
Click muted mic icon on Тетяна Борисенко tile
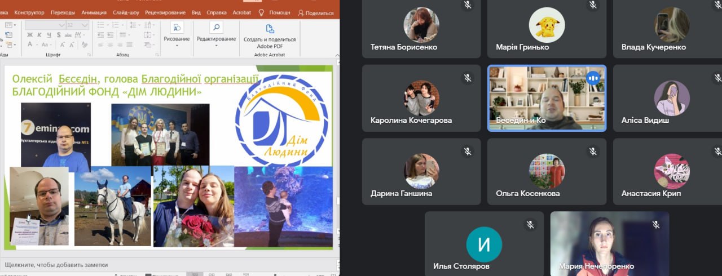467,5
